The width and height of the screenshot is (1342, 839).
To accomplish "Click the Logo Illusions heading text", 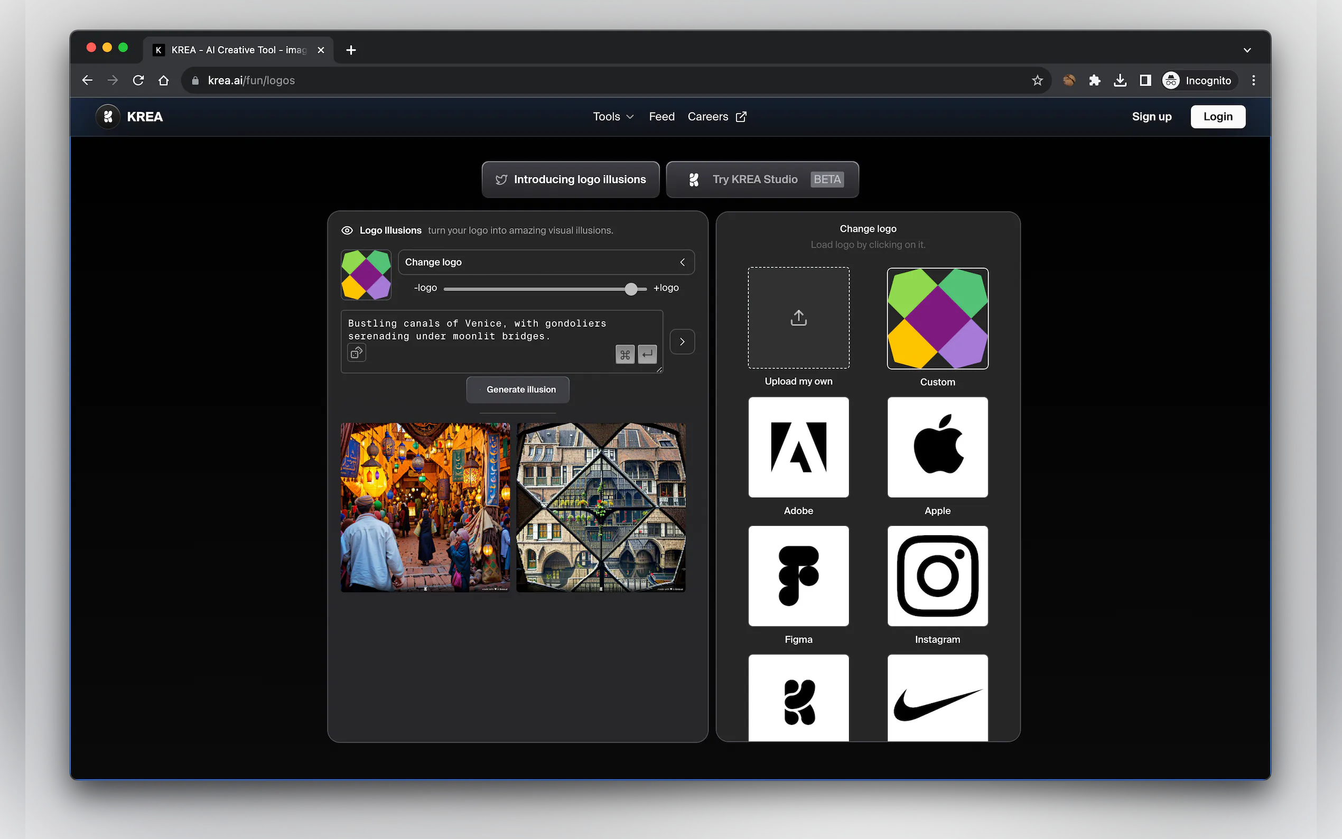I will pyautogui.click(x=390, y=230).
